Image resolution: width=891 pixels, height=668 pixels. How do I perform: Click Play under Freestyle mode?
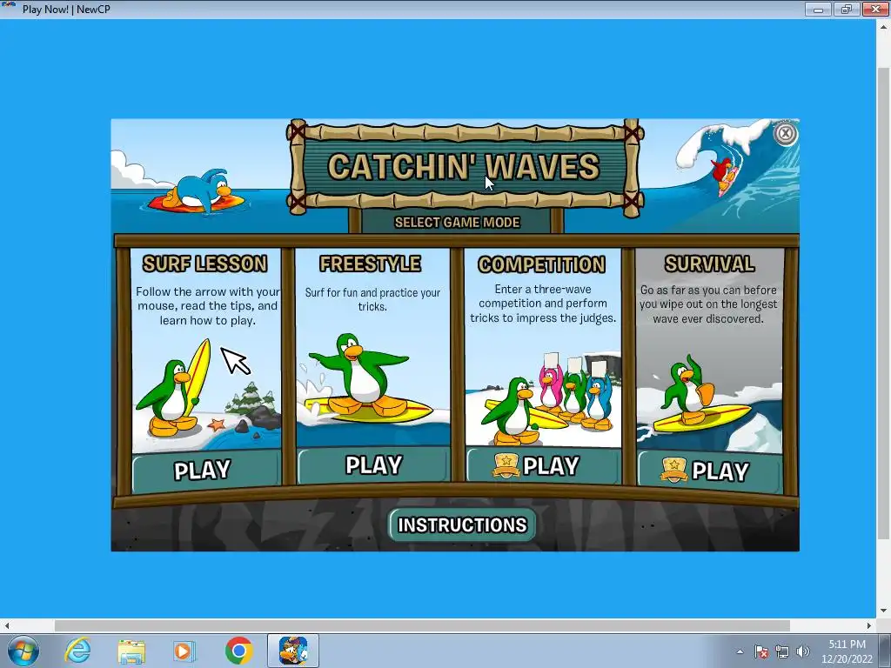tap(373, 465)
